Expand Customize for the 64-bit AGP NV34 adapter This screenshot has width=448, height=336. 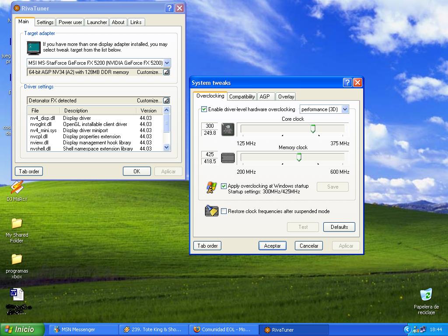[166, 72]
